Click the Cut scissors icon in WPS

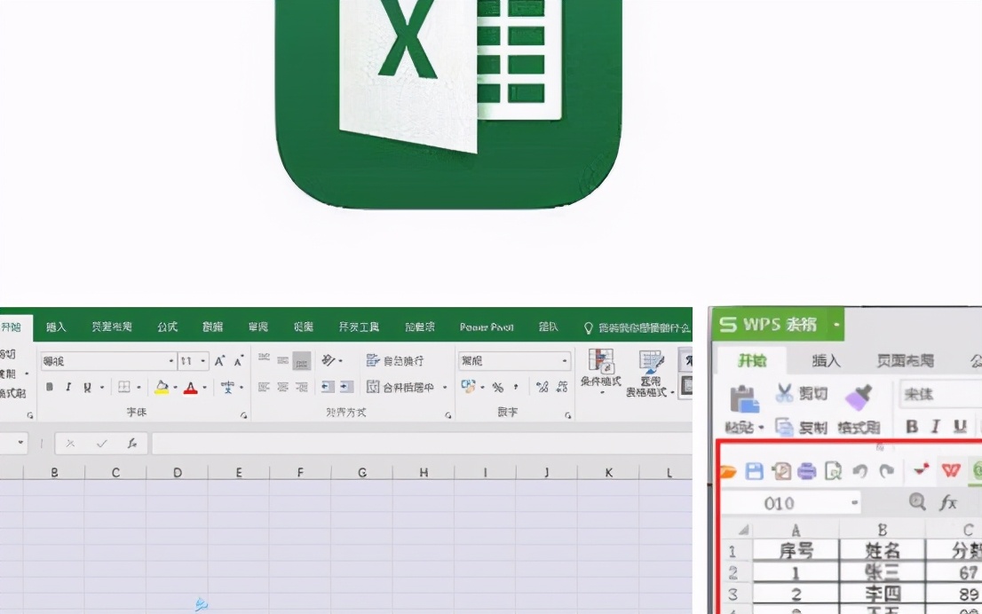785,392
